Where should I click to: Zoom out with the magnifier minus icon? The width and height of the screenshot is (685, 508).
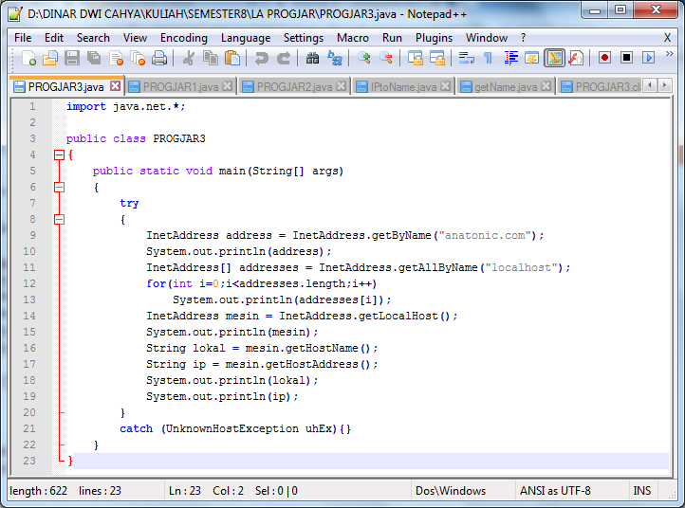click(x=386, y=58)
